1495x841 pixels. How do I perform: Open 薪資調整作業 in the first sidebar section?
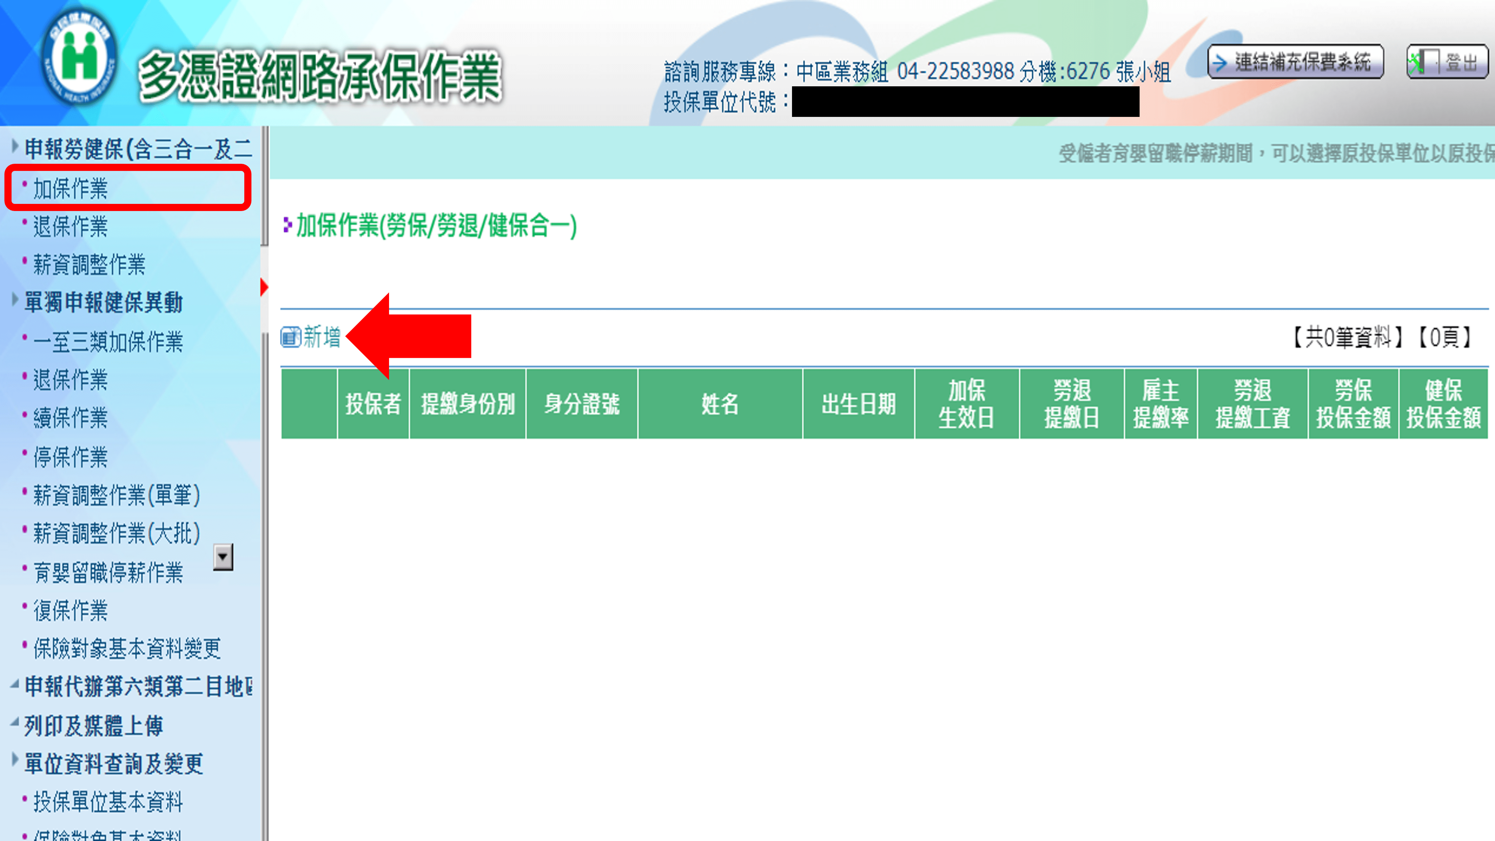tap(89, 265)
